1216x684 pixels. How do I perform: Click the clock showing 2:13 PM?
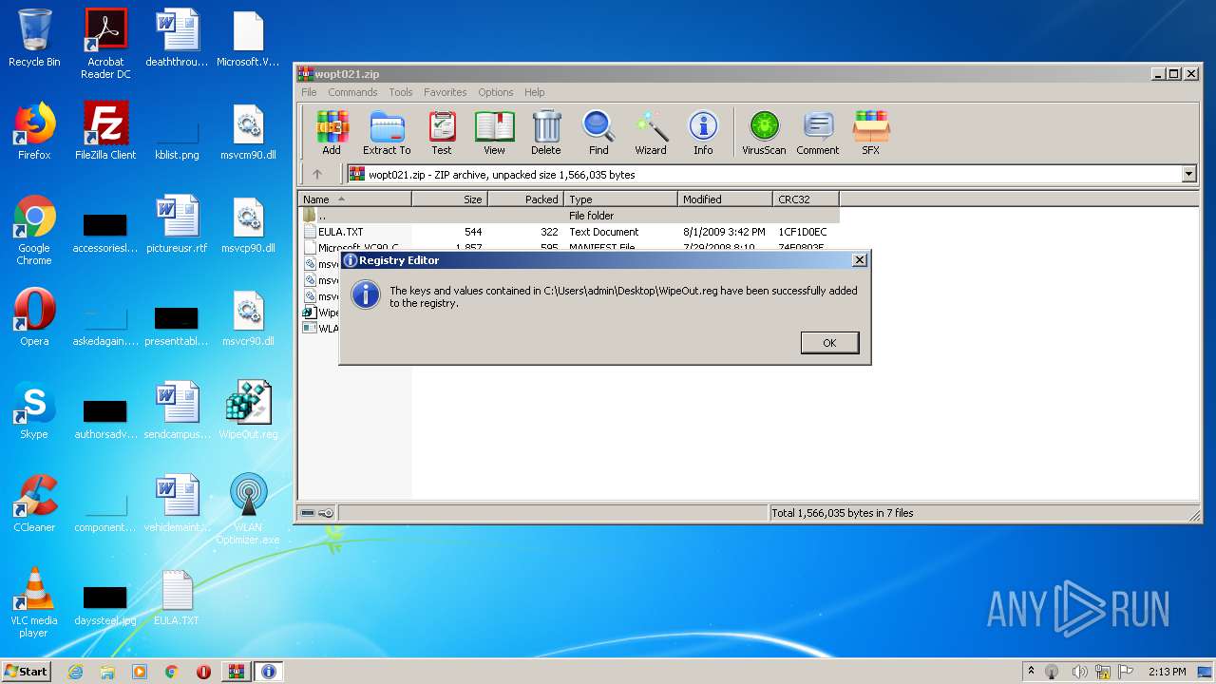click(x=1167, y=672)
